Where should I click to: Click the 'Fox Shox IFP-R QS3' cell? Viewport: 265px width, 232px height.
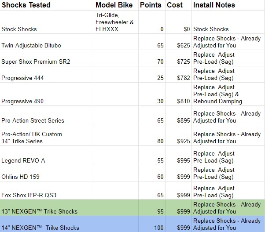pyautogui.click(x=47, y=191)
